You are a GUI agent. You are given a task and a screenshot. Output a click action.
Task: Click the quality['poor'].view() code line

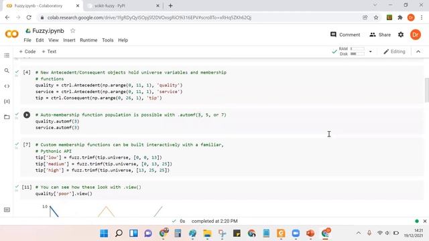click(64, 193)
